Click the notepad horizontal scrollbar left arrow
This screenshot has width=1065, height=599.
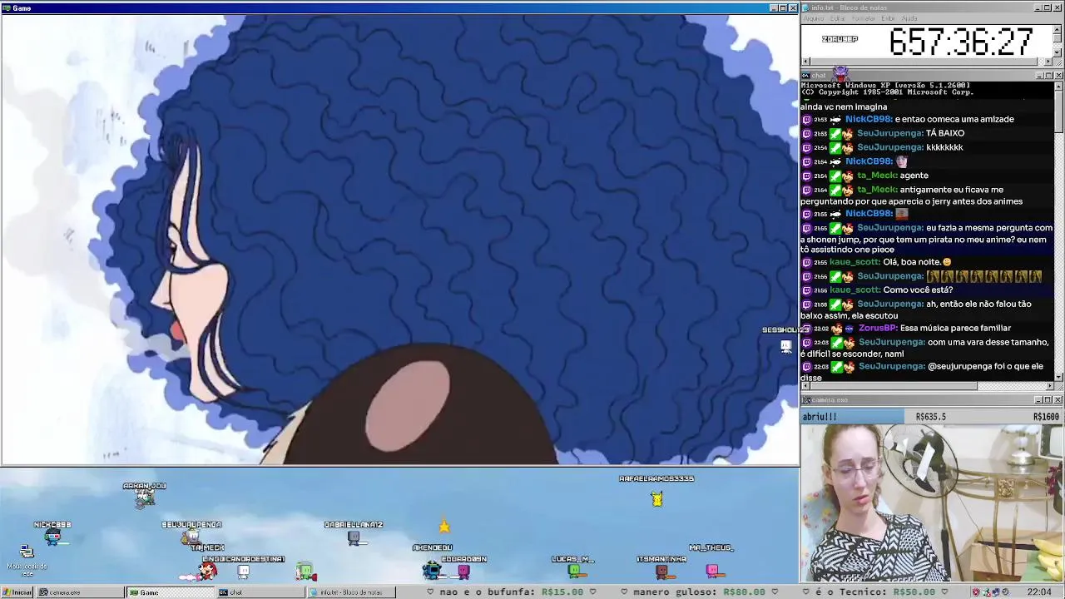(806, 62)
